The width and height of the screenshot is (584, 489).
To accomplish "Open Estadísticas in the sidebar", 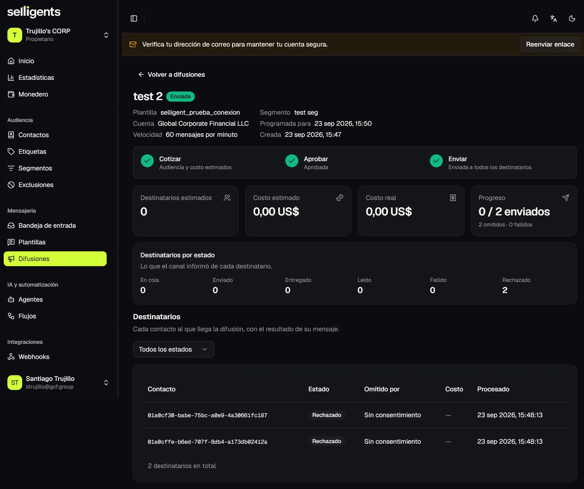I will tap(55, 78).
